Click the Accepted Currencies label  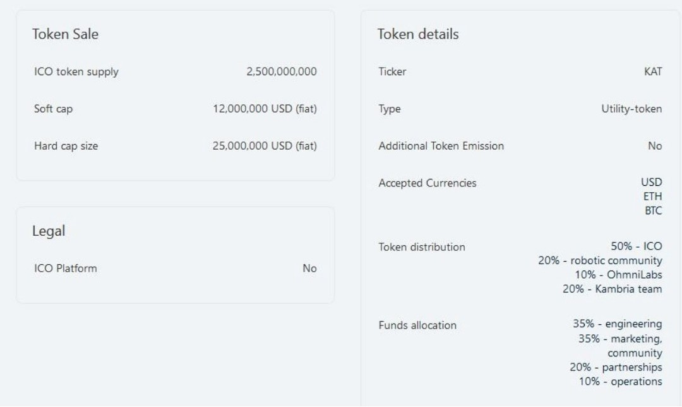click(428, 183)
